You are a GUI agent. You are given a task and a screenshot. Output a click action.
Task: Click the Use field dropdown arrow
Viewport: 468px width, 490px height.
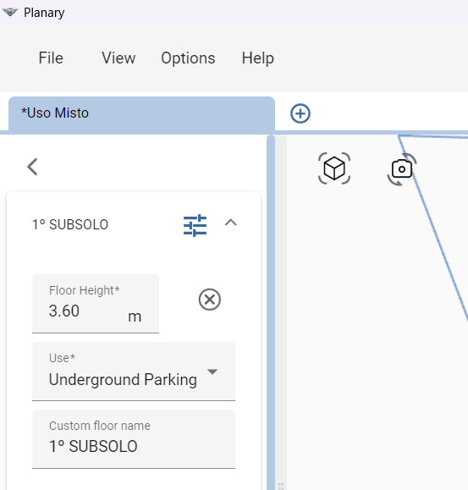click(x=212, y=372)
